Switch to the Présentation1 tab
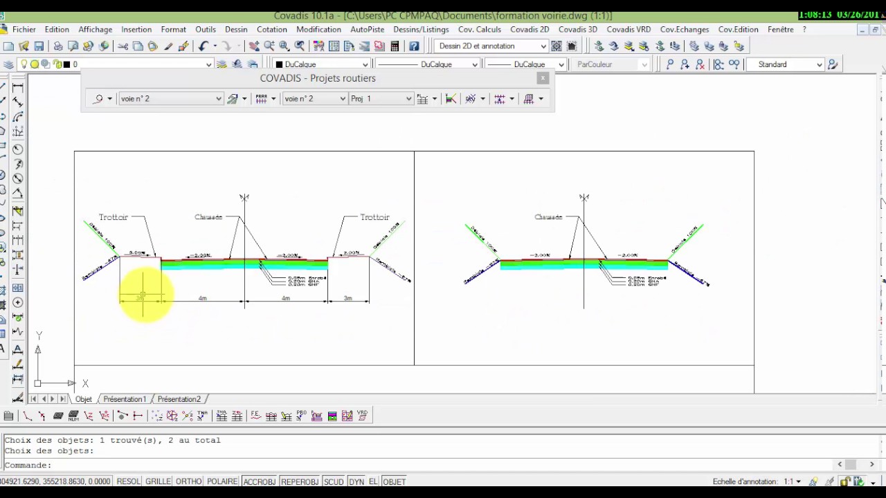 125,399
